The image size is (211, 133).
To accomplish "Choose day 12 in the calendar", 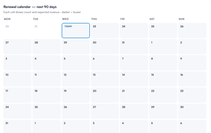I will 76,79.
